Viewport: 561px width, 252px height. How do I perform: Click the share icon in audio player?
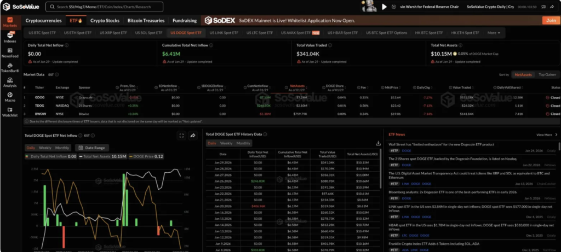(553, 7)
